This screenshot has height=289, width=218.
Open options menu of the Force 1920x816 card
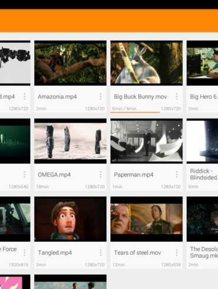click(x=25, y=252)
